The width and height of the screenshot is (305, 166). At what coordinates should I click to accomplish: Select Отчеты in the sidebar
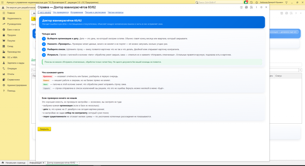click(11, 74)
